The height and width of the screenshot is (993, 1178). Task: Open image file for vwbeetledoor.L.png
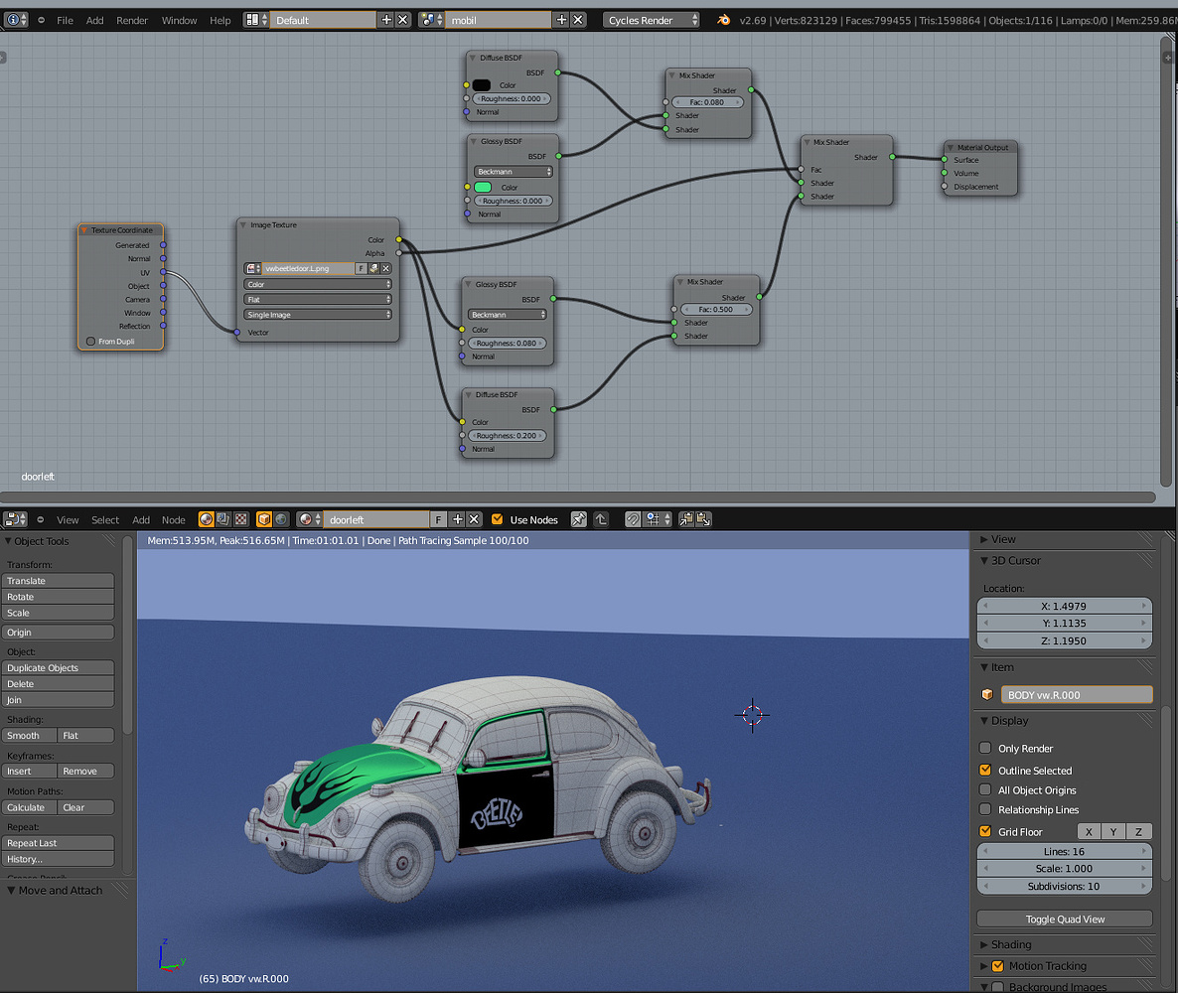point(373,268)
